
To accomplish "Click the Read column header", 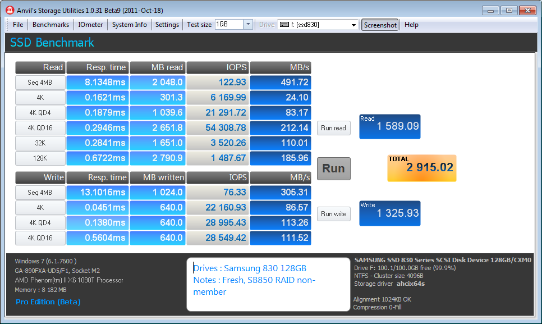I will pyautogui.click(x=40, y=67).
